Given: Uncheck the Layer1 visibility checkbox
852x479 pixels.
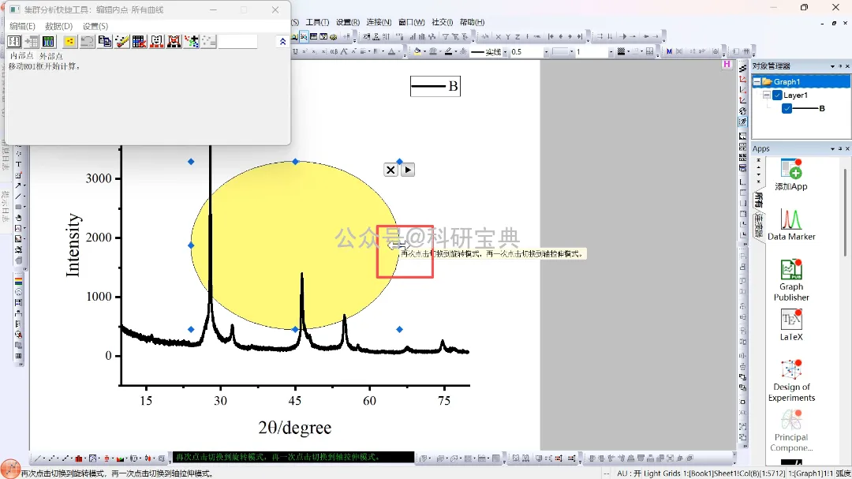Looking at the screenshot, I should pyautogui.click(x=777, y=95).
